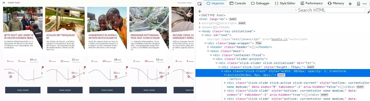
Task: Pick color with the eyedropper icon
Action: click(369, 11)
